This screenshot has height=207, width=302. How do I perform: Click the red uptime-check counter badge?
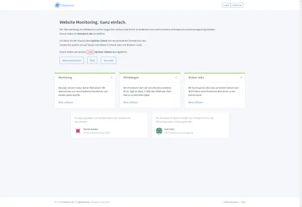(90, 52)
